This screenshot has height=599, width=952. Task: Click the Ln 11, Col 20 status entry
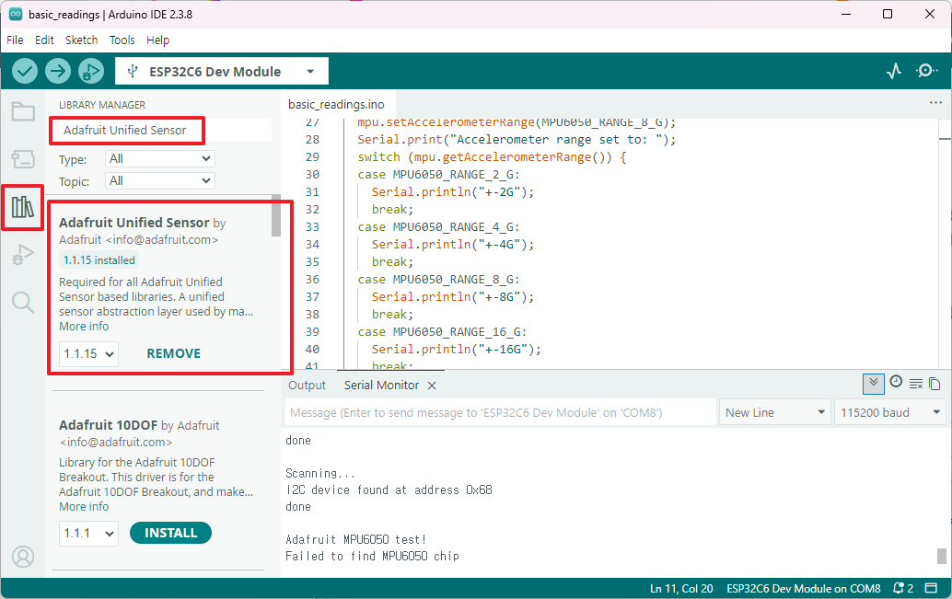coord(681,589)
